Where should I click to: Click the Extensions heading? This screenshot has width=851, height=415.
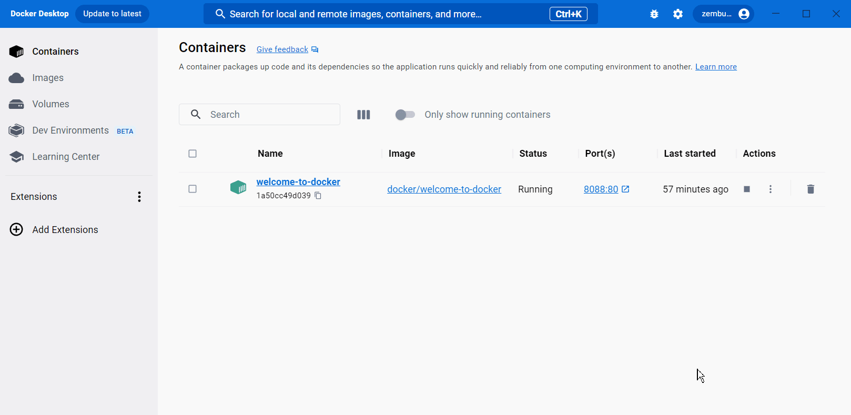click(34, 197)
